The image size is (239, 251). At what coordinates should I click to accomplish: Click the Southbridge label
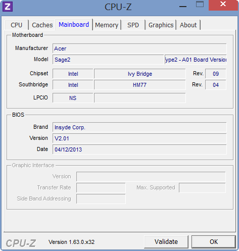tap(33, 84)
